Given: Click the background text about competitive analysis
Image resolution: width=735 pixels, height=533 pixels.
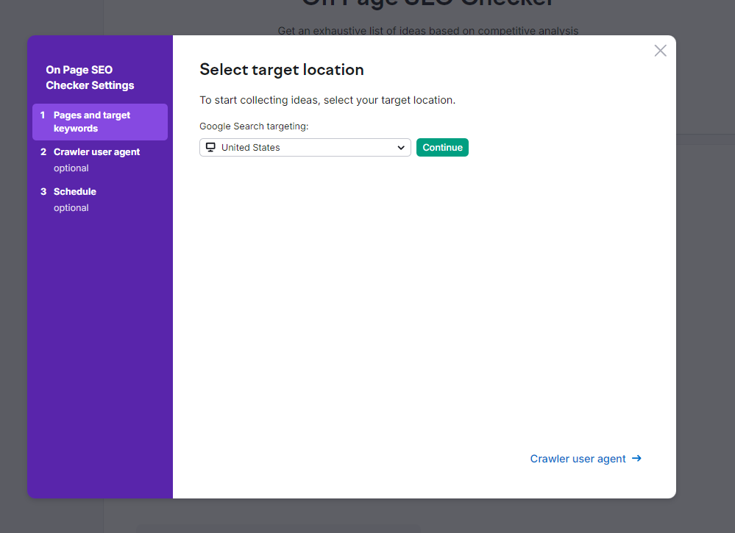Looking at the screenshot, I should coord(427,31).
